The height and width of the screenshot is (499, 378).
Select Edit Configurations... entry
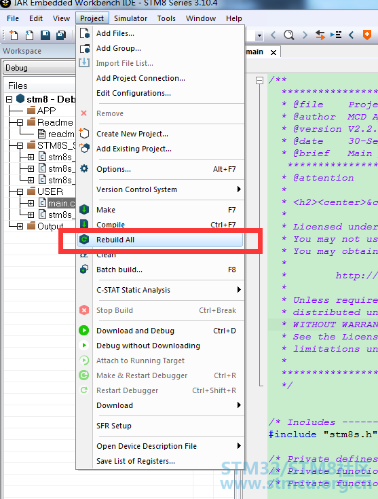click(x=161, y=93)
